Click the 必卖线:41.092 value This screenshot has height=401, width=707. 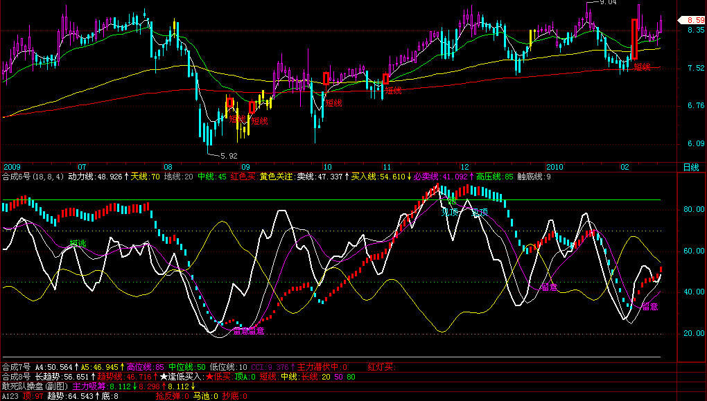[441, 177]
